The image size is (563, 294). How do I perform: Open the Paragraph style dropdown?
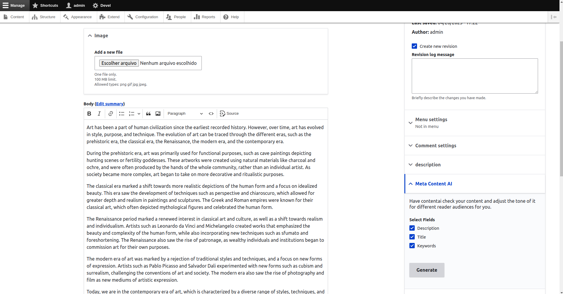[184, 114]
